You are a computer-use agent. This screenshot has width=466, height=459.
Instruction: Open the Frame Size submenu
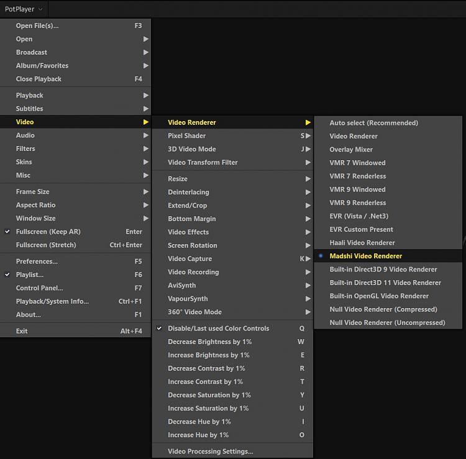(x=75, y=192)
